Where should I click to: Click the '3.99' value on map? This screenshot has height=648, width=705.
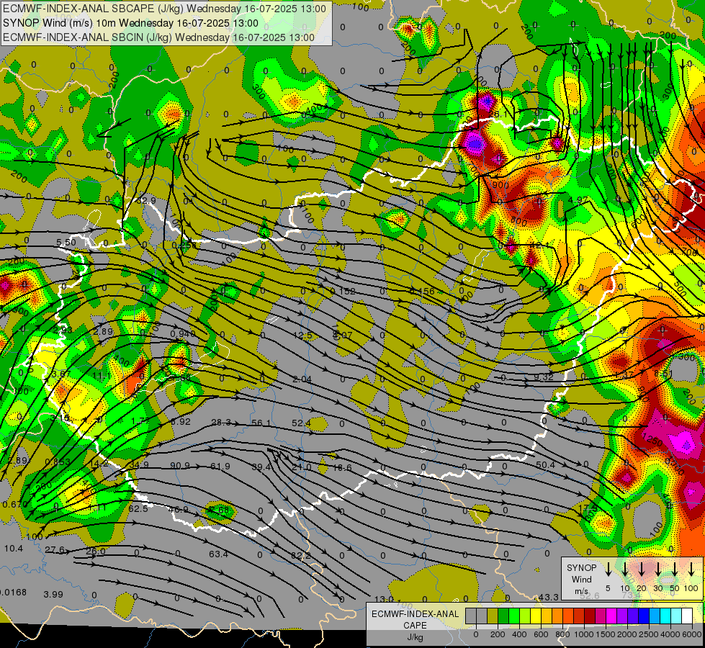point(53,595)
